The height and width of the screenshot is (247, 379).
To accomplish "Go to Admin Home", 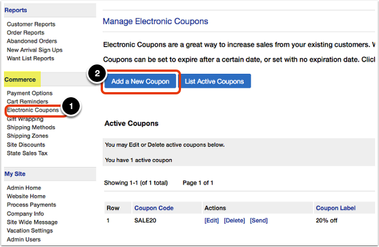I will (x=24, y=188).
